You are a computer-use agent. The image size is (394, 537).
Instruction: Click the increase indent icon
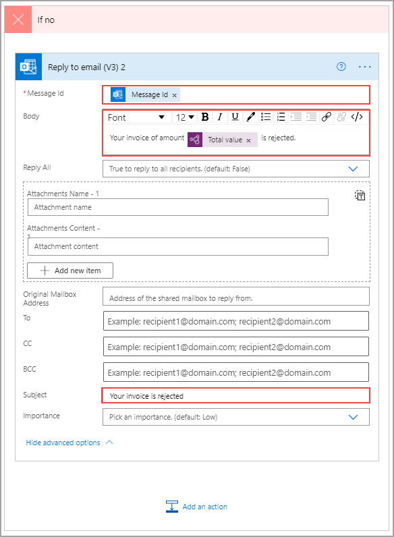click(x=296, y=117)
